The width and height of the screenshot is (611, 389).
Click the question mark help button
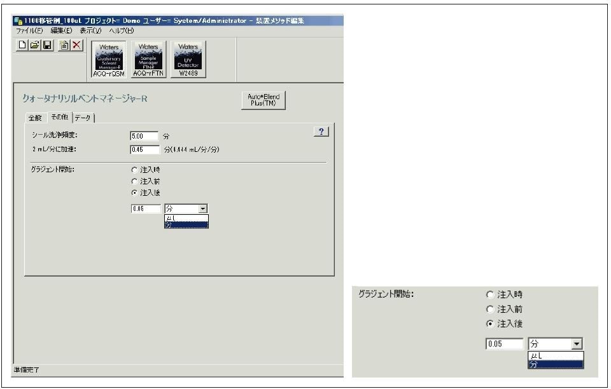tap(321, 132)
